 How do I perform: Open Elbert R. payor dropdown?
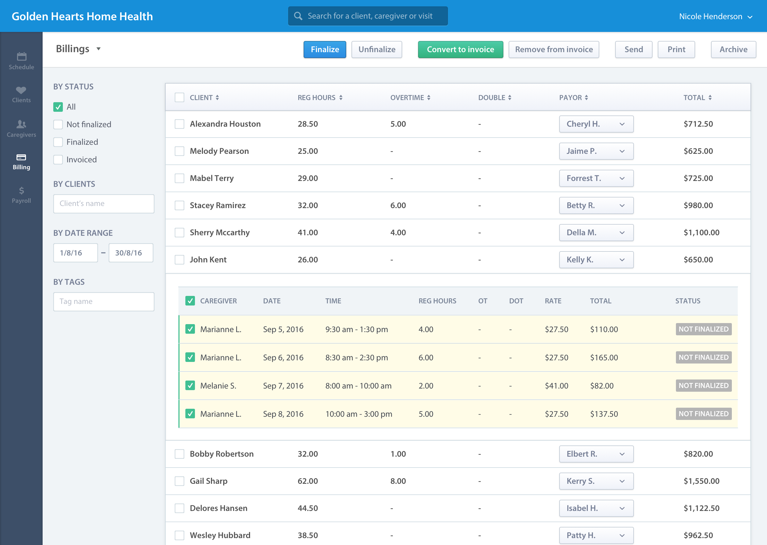(596, 454)
